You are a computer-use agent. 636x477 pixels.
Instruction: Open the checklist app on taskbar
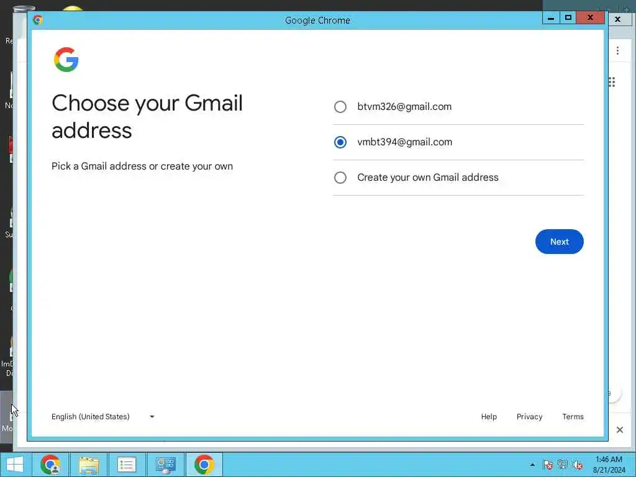click(x=127, y=465)
